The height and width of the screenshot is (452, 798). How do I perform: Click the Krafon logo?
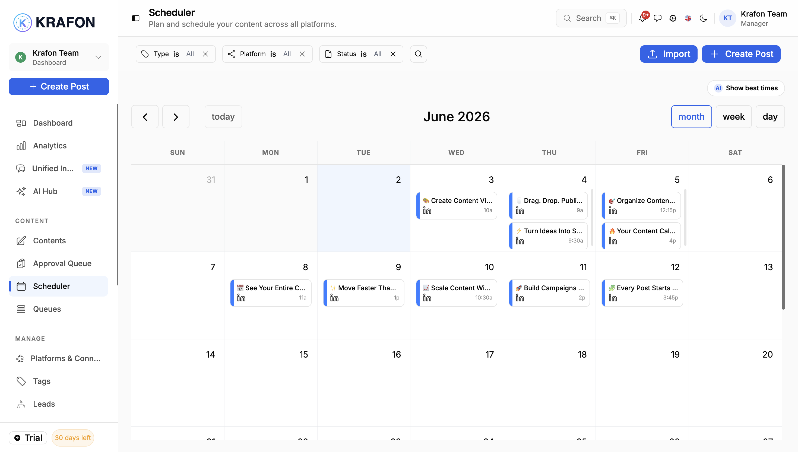(54, 22)
